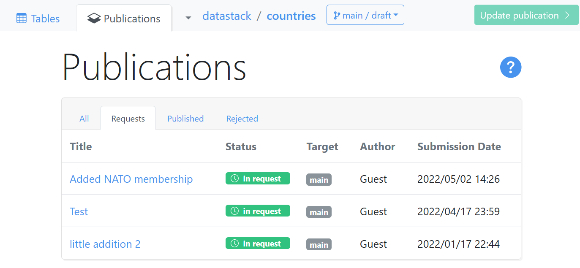Open the datastack breadcrumb link
Viewport: 580px width, 268px height.
(x=227, y=16)
